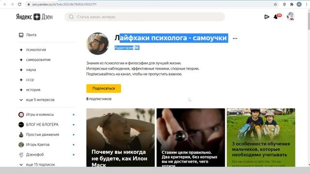
Task: Open the article Почему вы никогда не будете, как Илон Маск
Action: [x=121, y=137]
